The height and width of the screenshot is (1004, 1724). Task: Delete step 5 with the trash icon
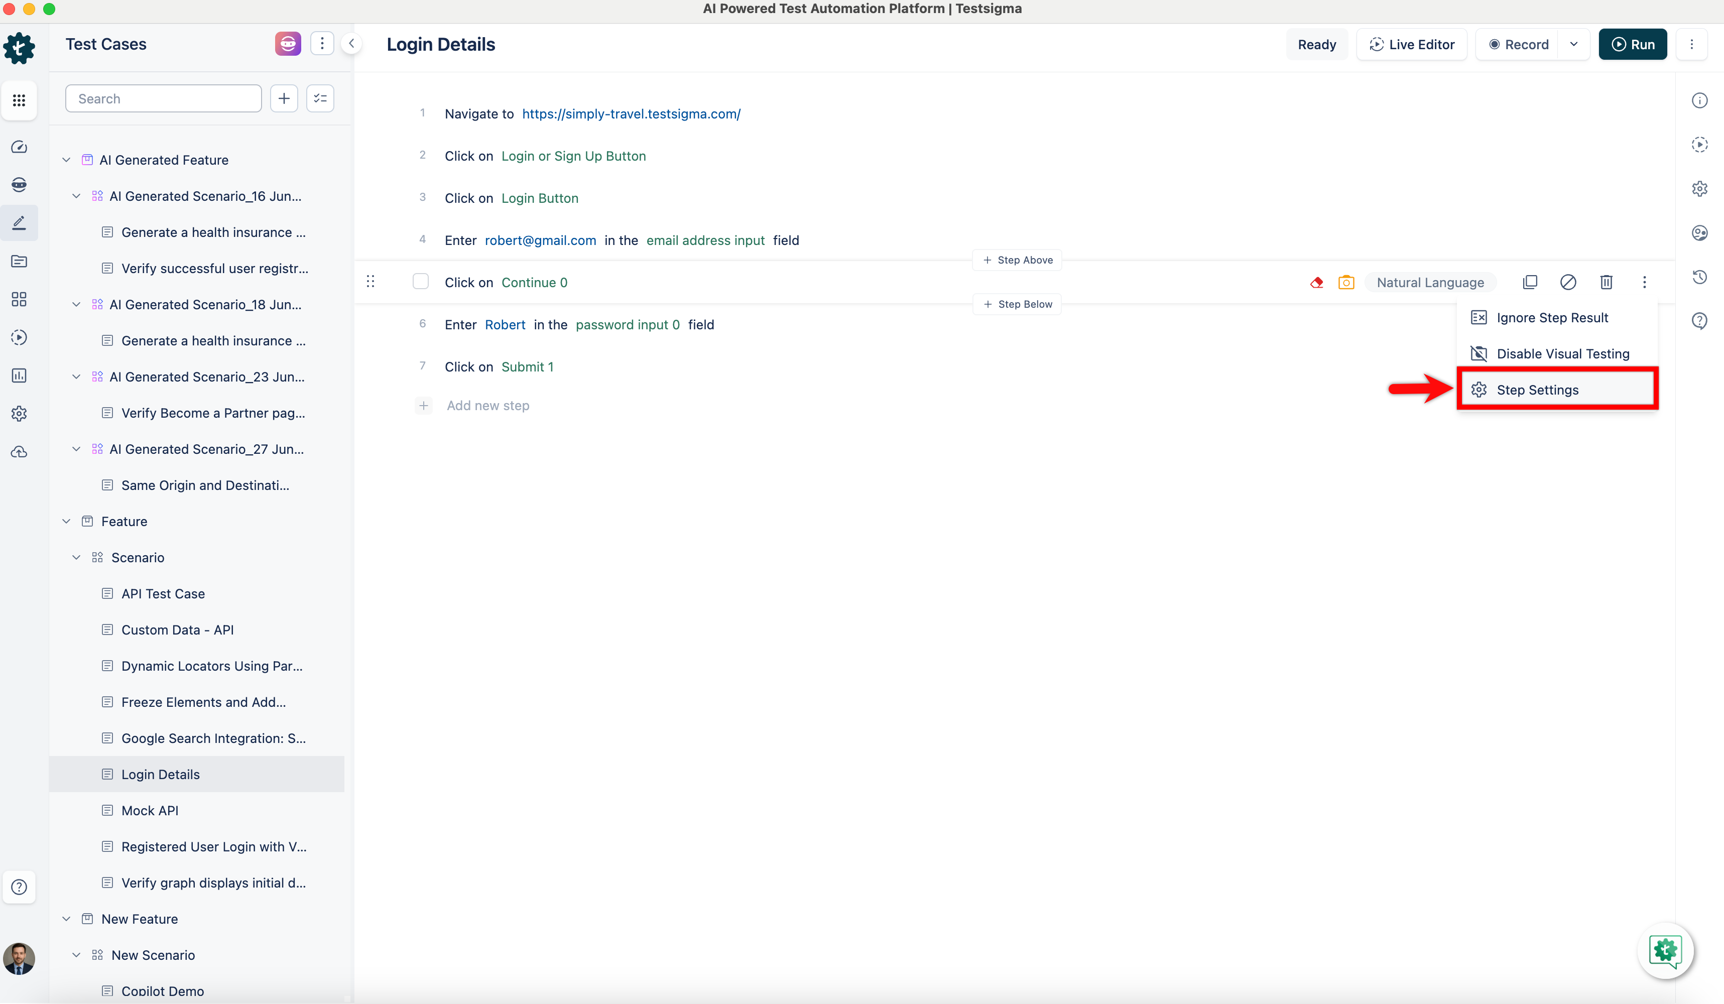point(1607,282)
